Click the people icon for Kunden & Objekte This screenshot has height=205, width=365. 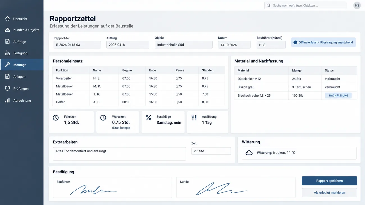[x=8, y=30]
